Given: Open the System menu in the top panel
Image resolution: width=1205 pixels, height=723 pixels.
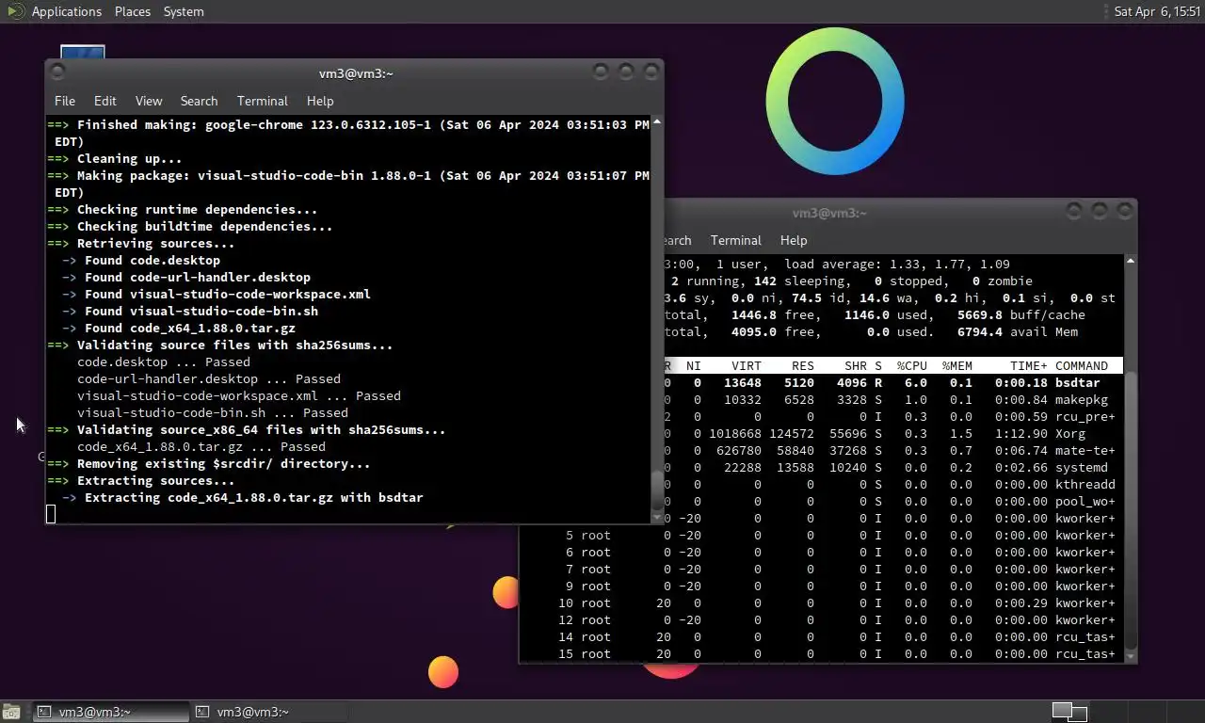Looking at the screenshot, I should coord(184,11).
